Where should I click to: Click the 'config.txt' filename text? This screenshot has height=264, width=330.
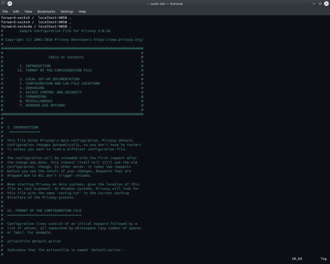click(x=69, y=193)
